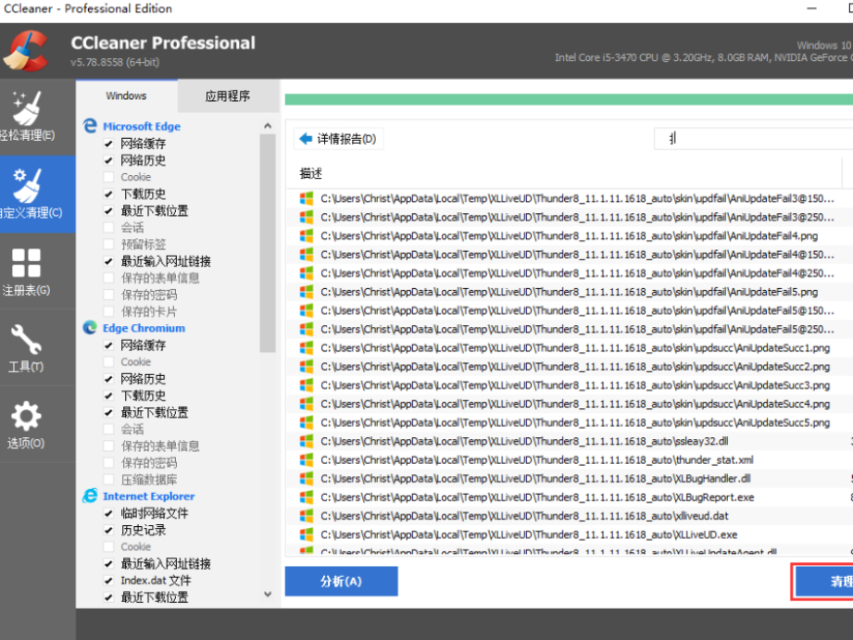Uncheck 网络历史 under Microsoft Edge
The width and height of the screenshot is (853, 640).
click(108, 160)
